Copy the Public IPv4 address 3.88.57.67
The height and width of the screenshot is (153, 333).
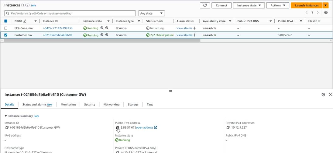118,127
